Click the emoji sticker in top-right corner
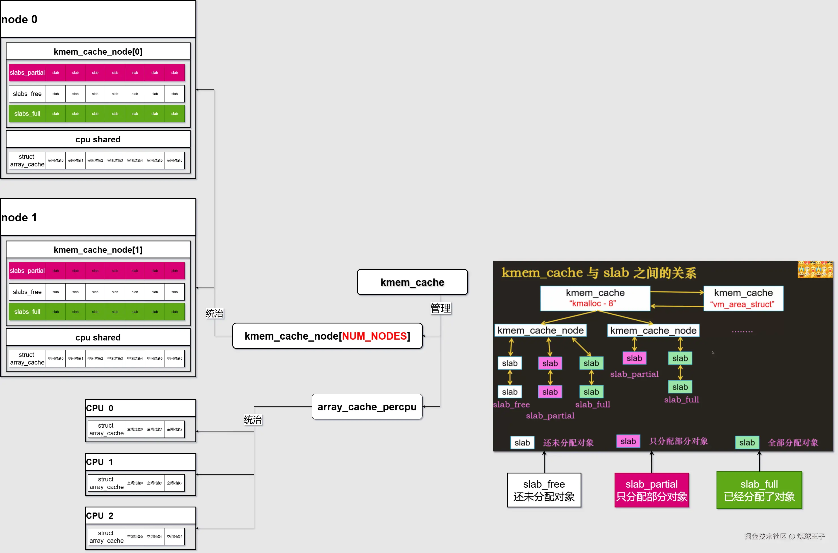The width and height of the screenshot is (838, 553). tap(815, 269)
